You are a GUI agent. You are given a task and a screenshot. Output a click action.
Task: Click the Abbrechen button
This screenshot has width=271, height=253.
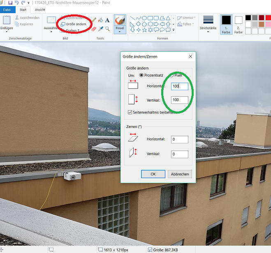[x=180, y=174]
